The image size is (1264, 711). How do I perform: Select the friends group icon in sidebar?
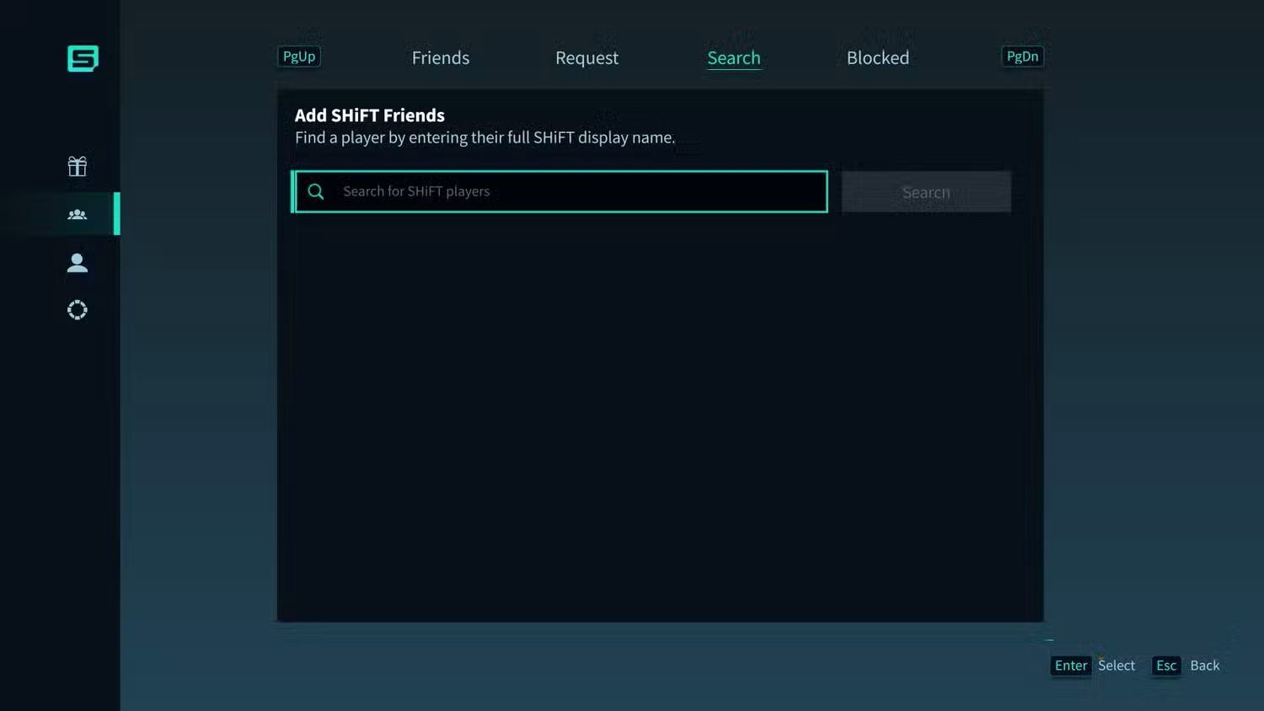78,215
